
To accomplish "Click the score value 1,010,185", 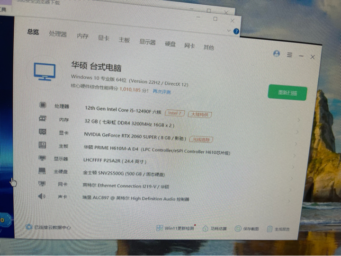I will point(130,89).
